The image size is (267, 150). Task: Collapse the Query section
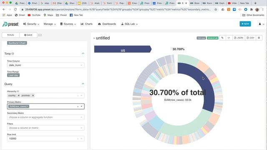(83, 84)
